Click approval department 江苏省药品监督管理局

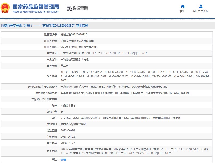[73, 124]
